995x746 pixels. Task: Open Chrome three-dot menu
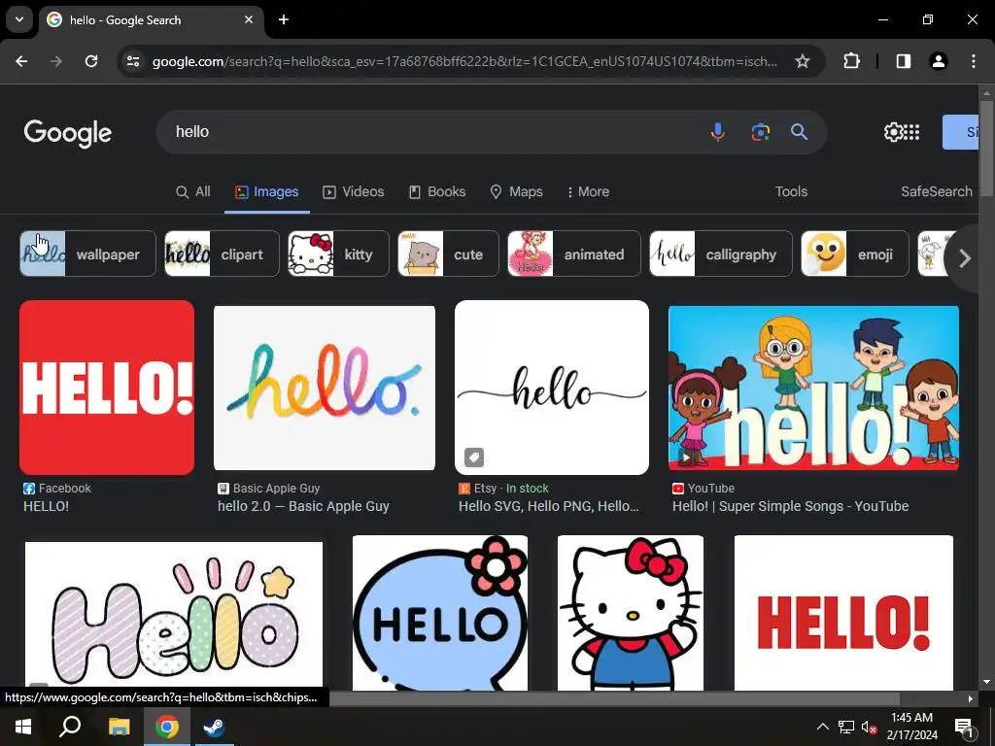pyautogui.click(x=974, y=61)
